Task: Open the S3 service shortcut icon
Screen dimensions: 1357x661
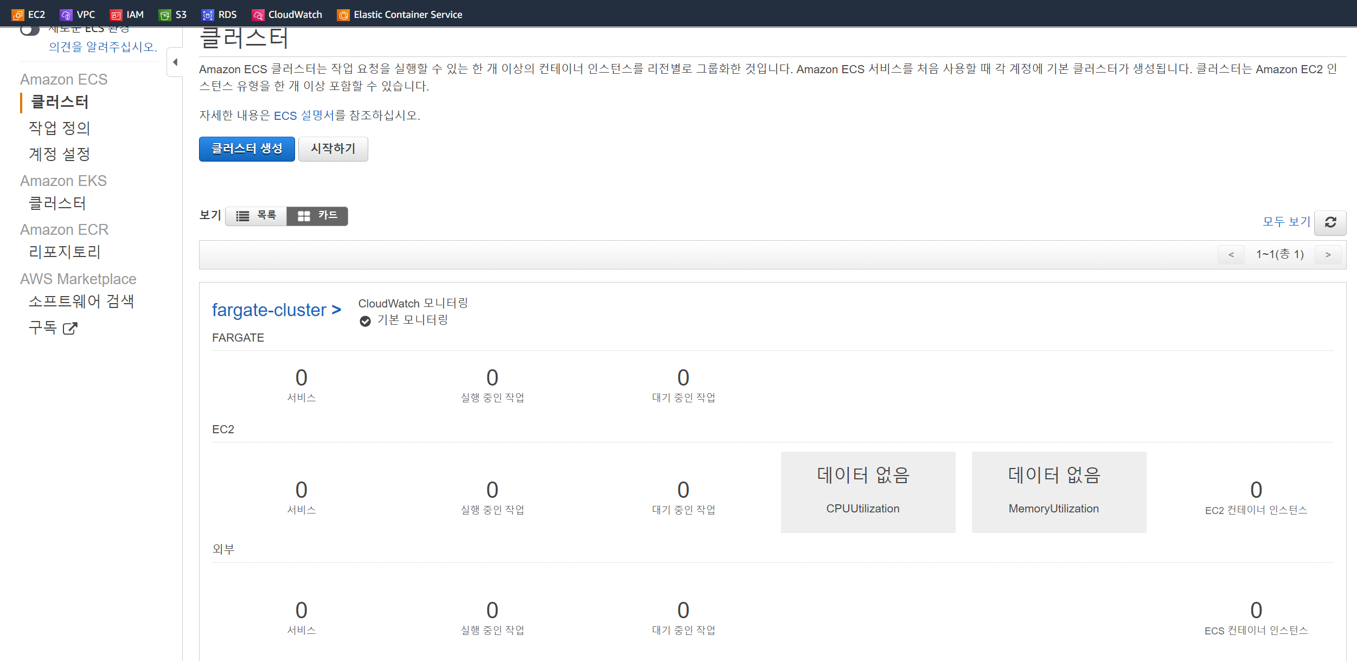Action: pyautogui.click(x=164, y=15)
